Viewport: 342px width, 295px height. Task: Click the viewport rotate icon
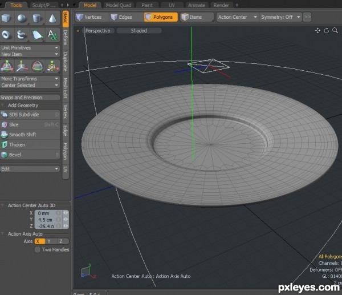[327, 31]
